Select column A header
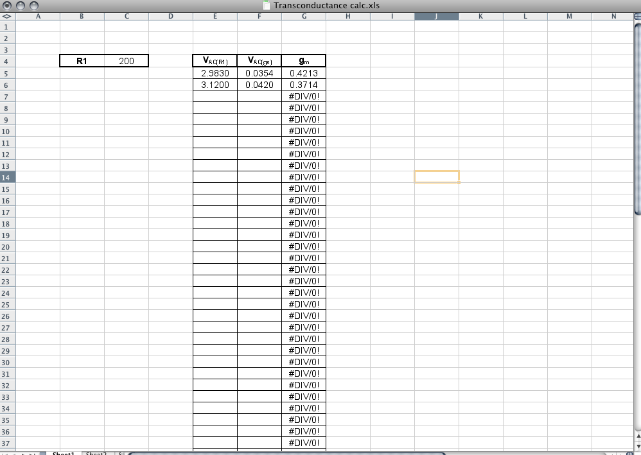This screenshot has height=455, width=641. coord(38,16)
